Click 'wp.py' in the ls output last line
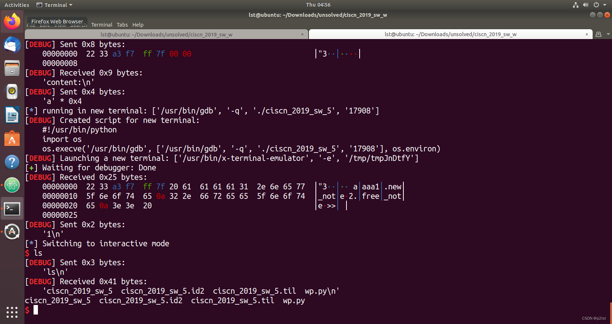 (x=294, y=301)
